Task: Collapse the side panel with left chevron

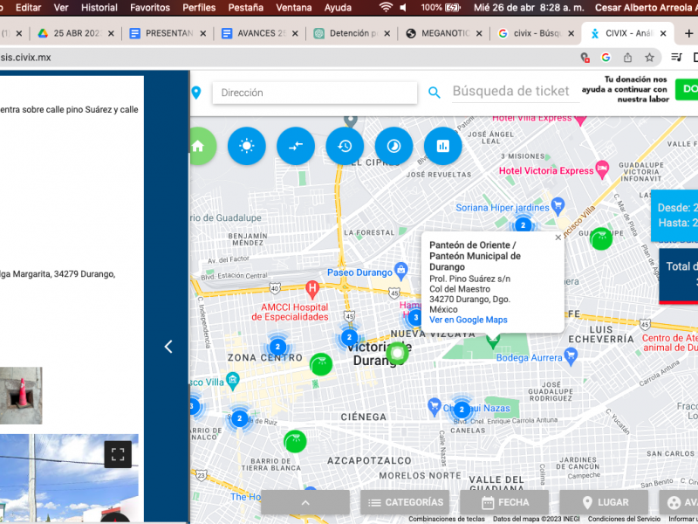Action: tap(168, 347)
